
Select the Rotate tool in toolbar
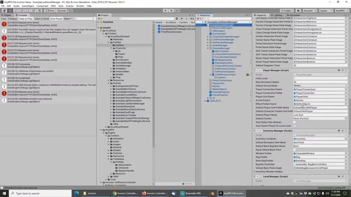pyautogui.click(x=16, y=10)
